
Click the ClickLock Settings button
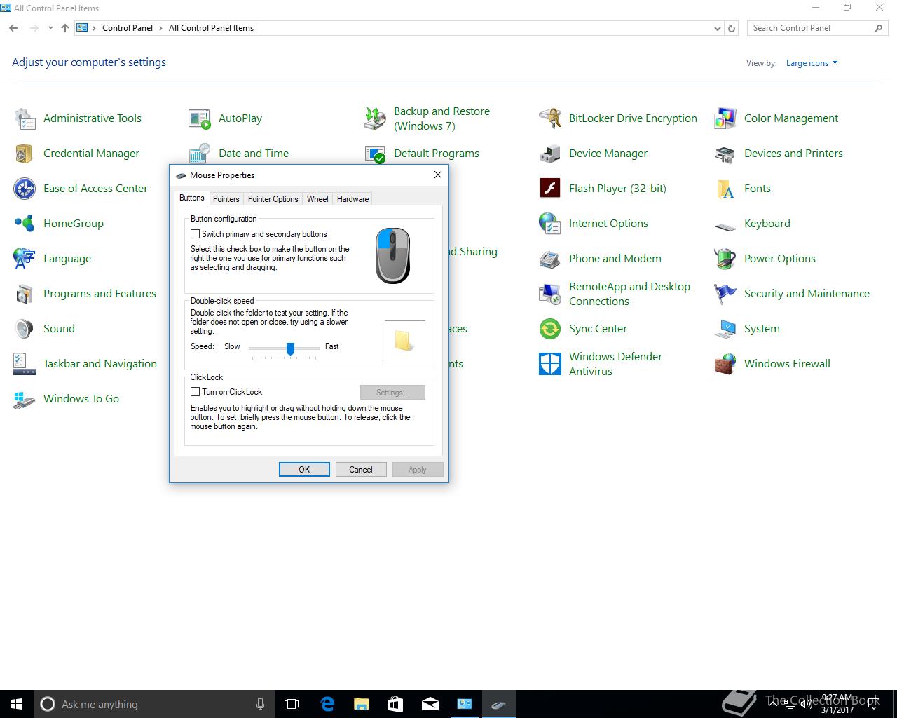pyautogui.click(x=392, y=393)
